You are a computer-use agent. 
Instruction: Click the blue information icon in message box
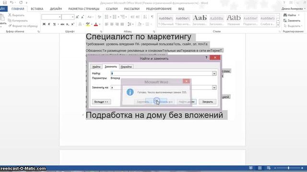point(130,92)
